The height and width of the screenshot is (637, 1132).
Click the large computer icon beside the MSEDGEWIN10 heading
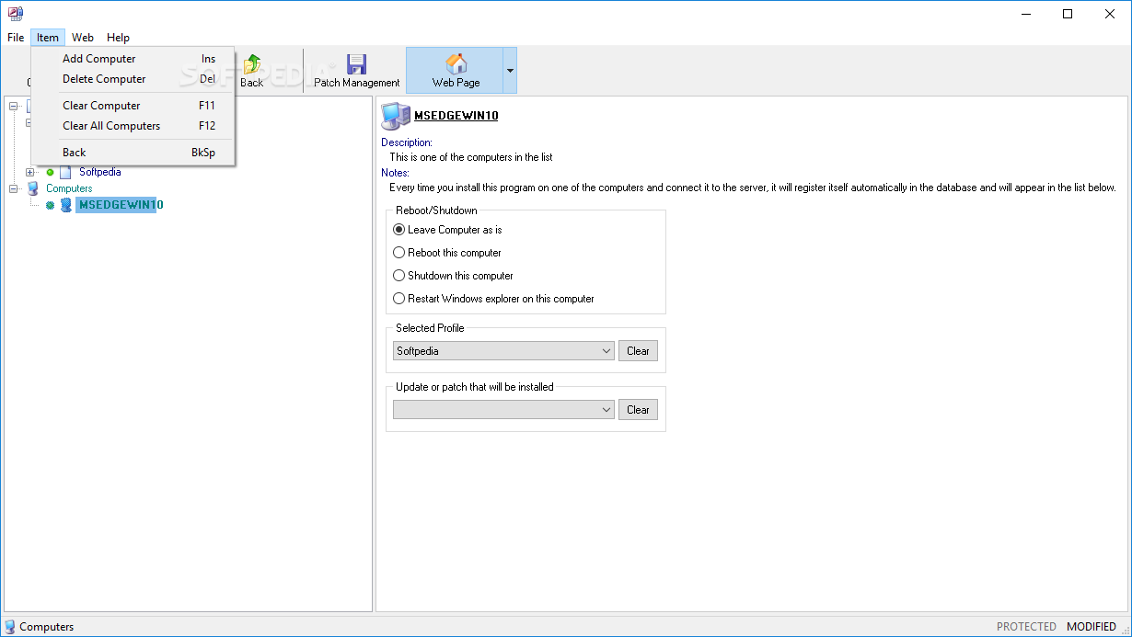396,117
